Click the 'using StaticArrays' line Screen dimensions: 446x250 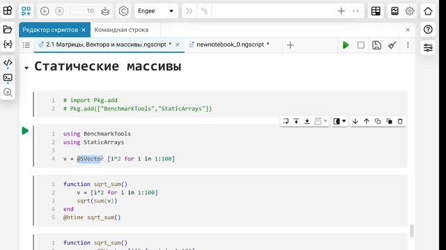[x=93, y=142]
